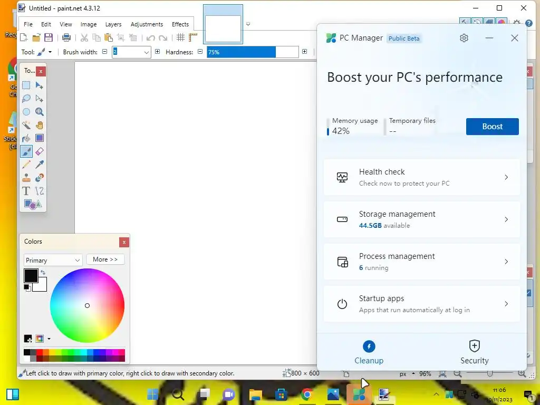Open the Startup apps item
This screenshot has width=540, height=405.
pos(422,304)
